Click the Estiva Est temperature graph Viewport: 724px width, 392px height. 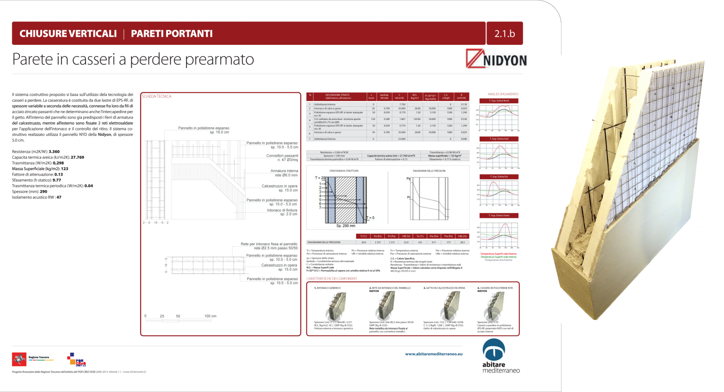pos(498,195)
